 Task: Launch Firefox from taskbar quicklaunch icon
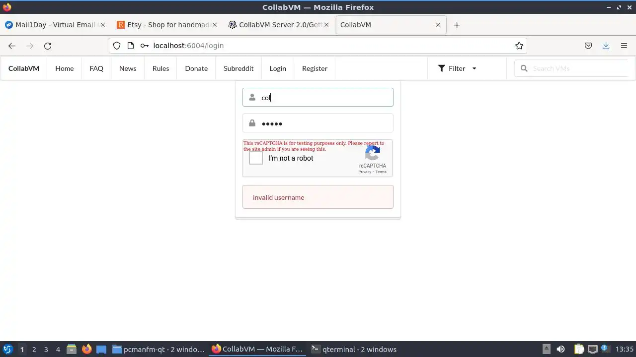(x=87, y=349)
